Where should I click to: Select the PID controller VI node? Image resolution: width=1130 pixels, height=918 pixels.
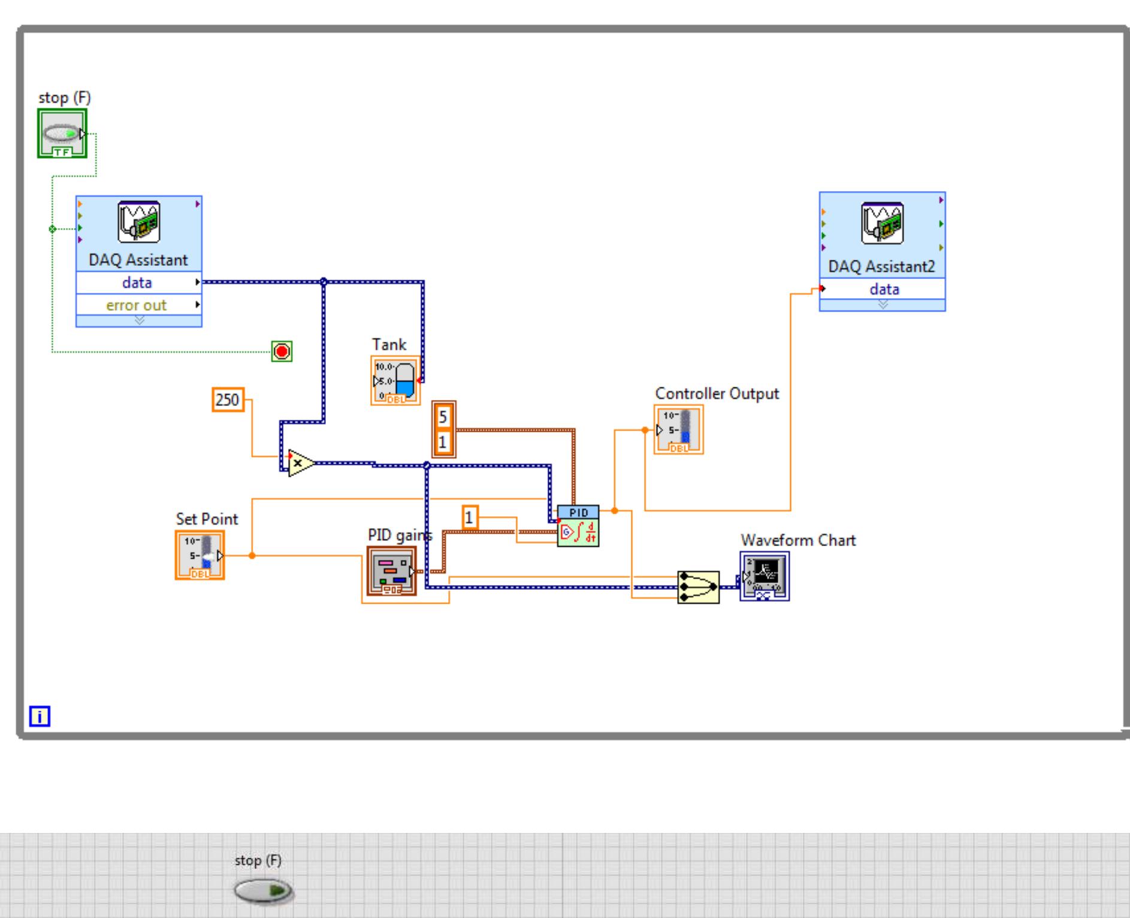(578, 526)
